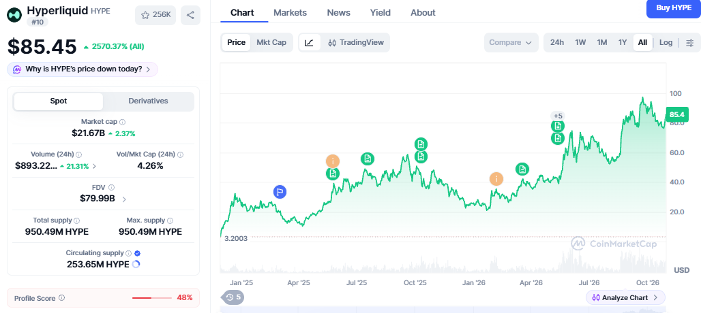Click the Total supply info icon

click(77, 220)
